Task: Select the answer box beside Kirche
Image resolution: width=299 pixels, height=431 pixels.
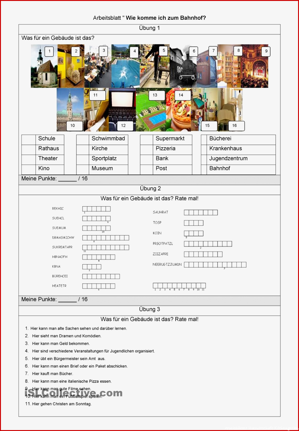Action: [83, 149]
